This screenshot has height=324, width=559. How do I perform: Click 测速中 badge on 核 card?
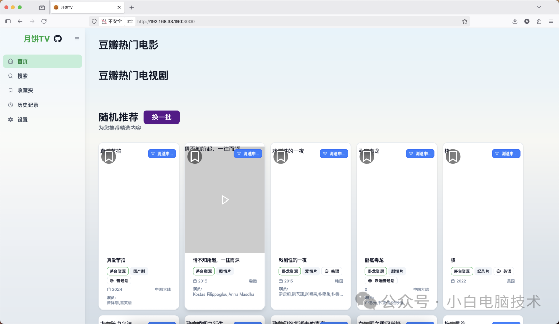tap(506, 153)
